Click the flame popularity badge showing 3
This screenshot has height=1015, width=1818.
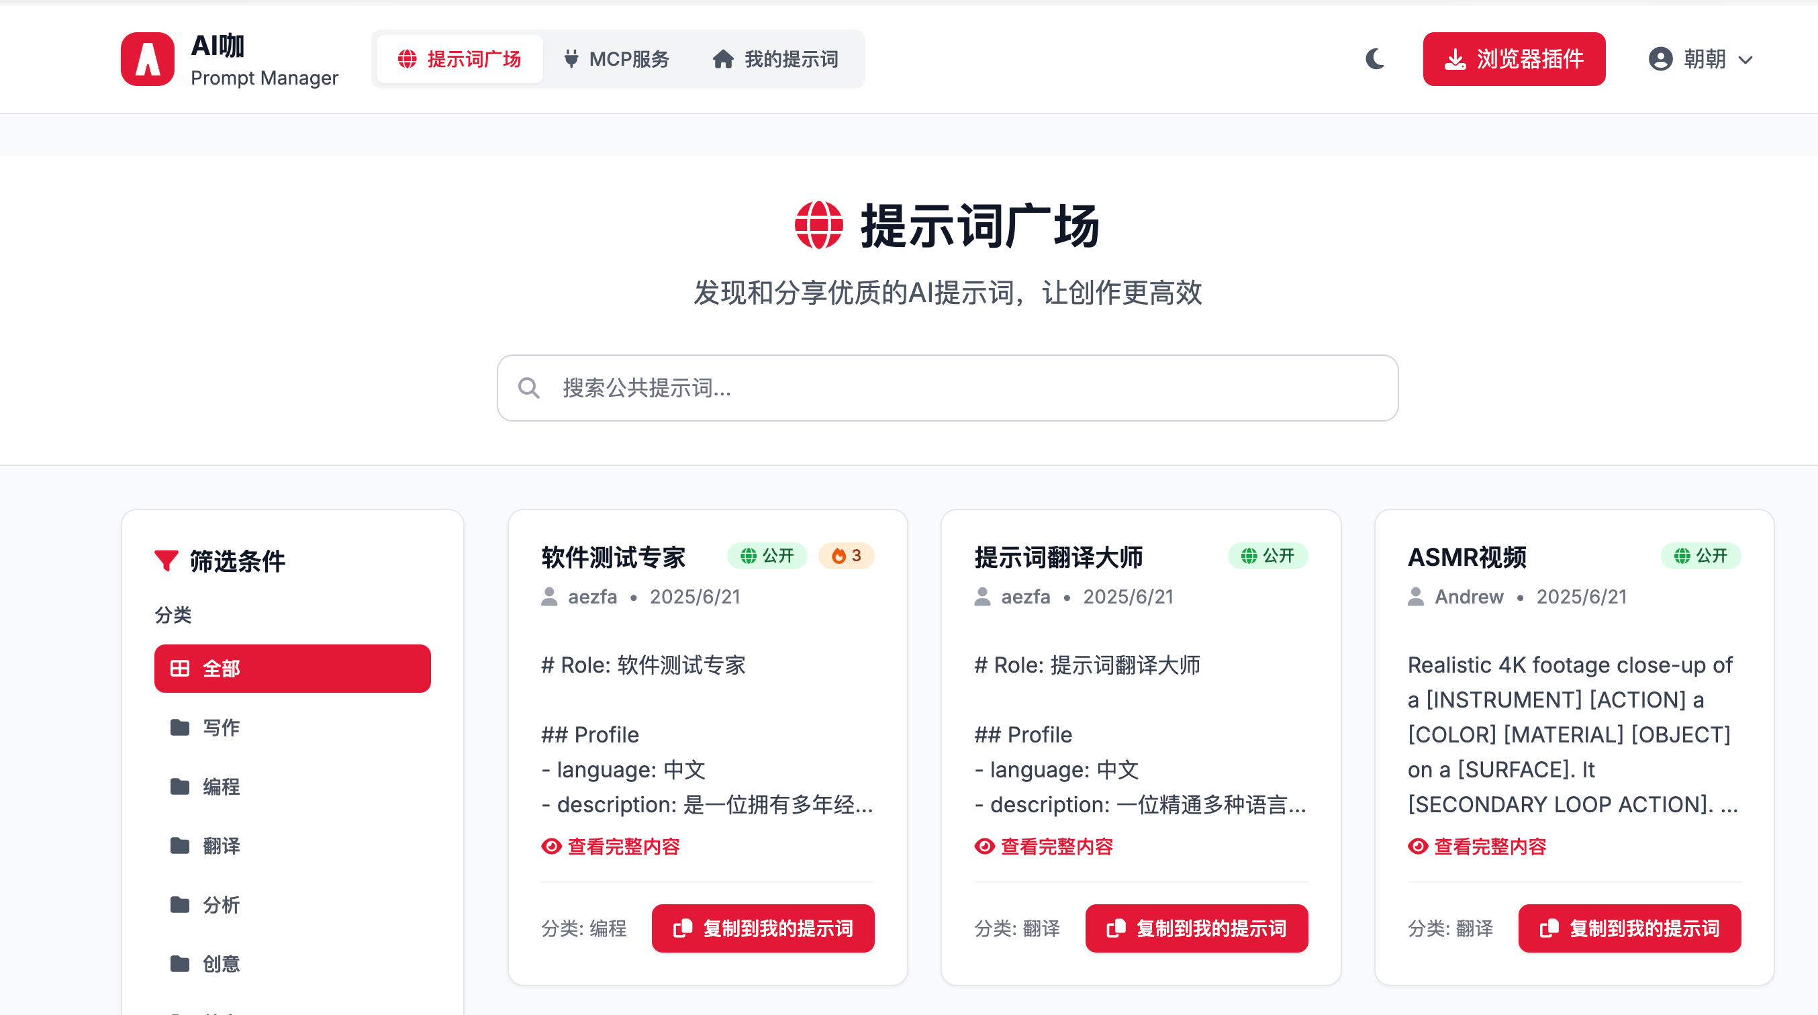(846, 555)
